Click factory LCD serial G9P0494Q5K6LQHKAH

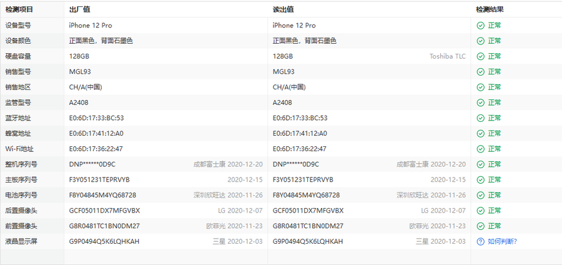click(x=104, y=241)
